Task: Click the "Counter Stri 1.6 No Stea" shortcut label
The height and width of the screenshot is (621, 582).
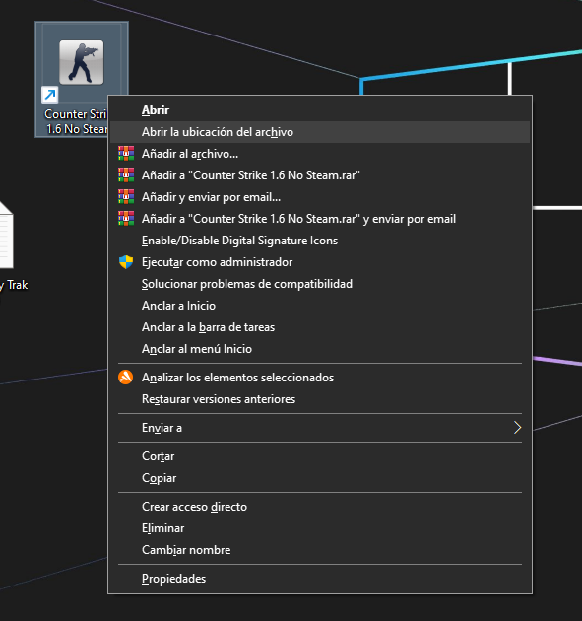Action: pyautogui.click(x=76, y=121)
